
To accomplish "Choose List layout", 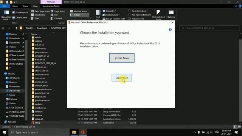I will [x=54, y=15].
